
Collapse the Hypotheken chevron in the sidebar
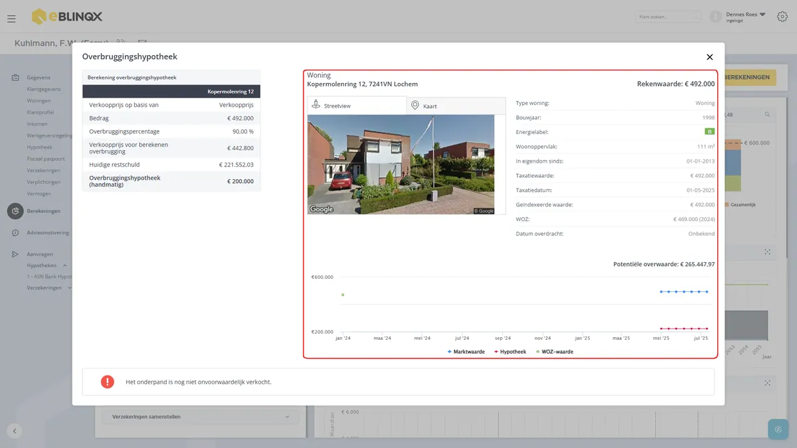[64, 265]
